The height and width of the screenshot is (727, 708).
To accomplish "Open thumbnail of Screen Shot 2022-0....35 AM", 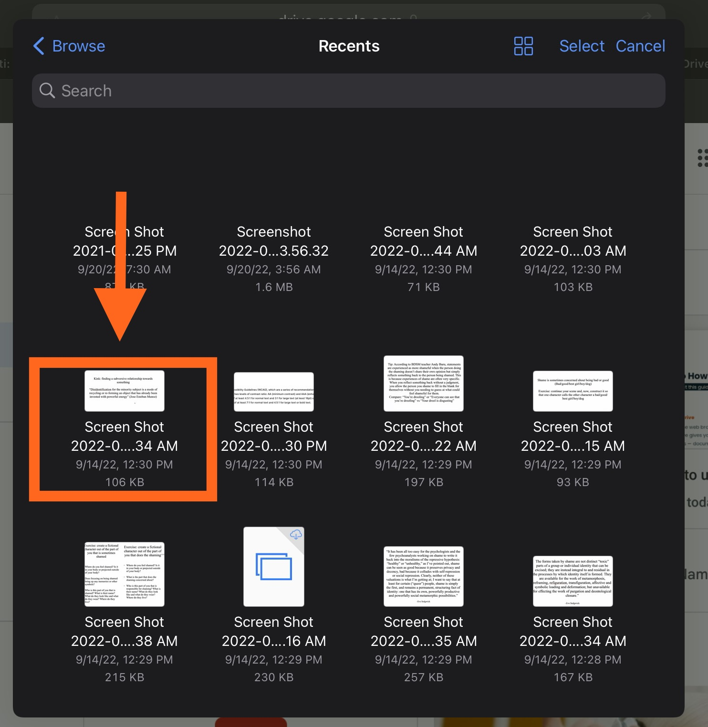I will pyautogui.click(x=424, y=577).
